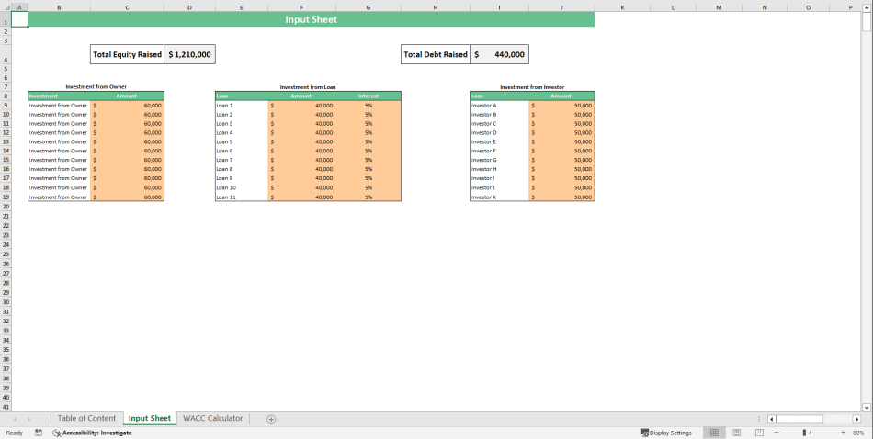Click the zoom in plus icon
The image size is (873, 439).
[843, 433]
